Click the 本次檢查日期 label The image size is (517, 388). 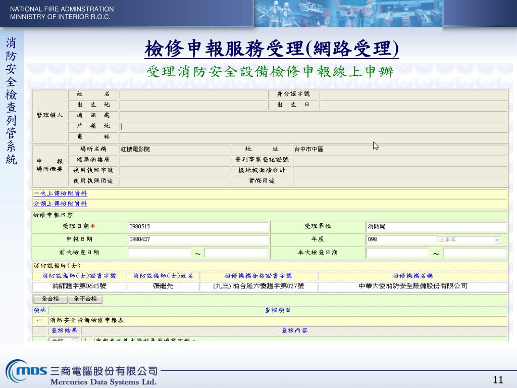[x=318, y=253]
